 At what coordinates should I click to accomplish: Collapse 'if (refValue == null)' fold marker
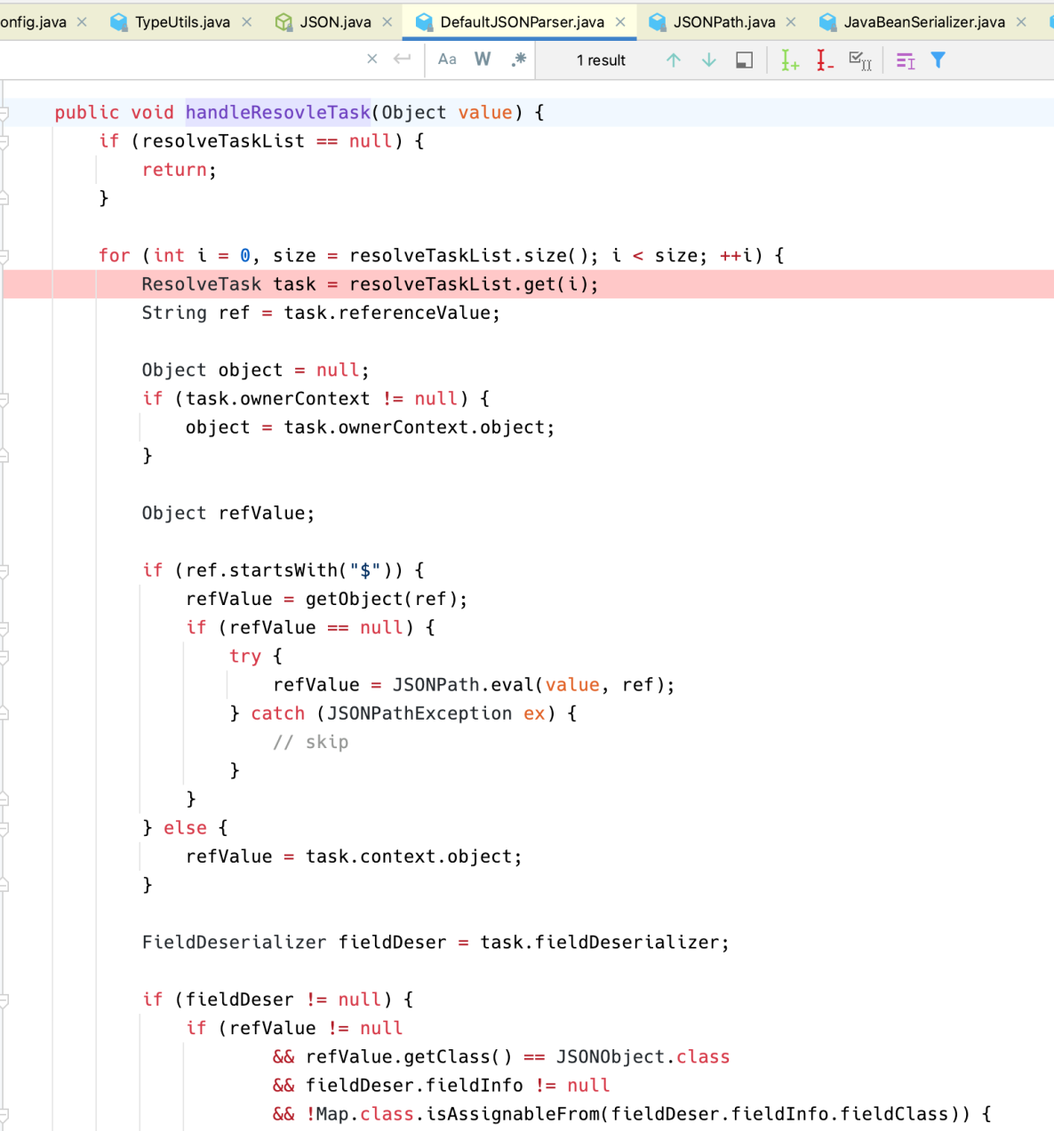4,628
